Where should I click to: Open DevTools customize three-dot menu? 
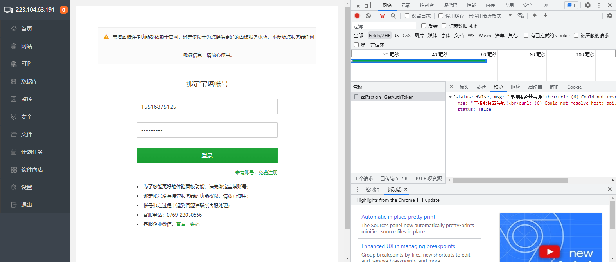click(599, 5)
